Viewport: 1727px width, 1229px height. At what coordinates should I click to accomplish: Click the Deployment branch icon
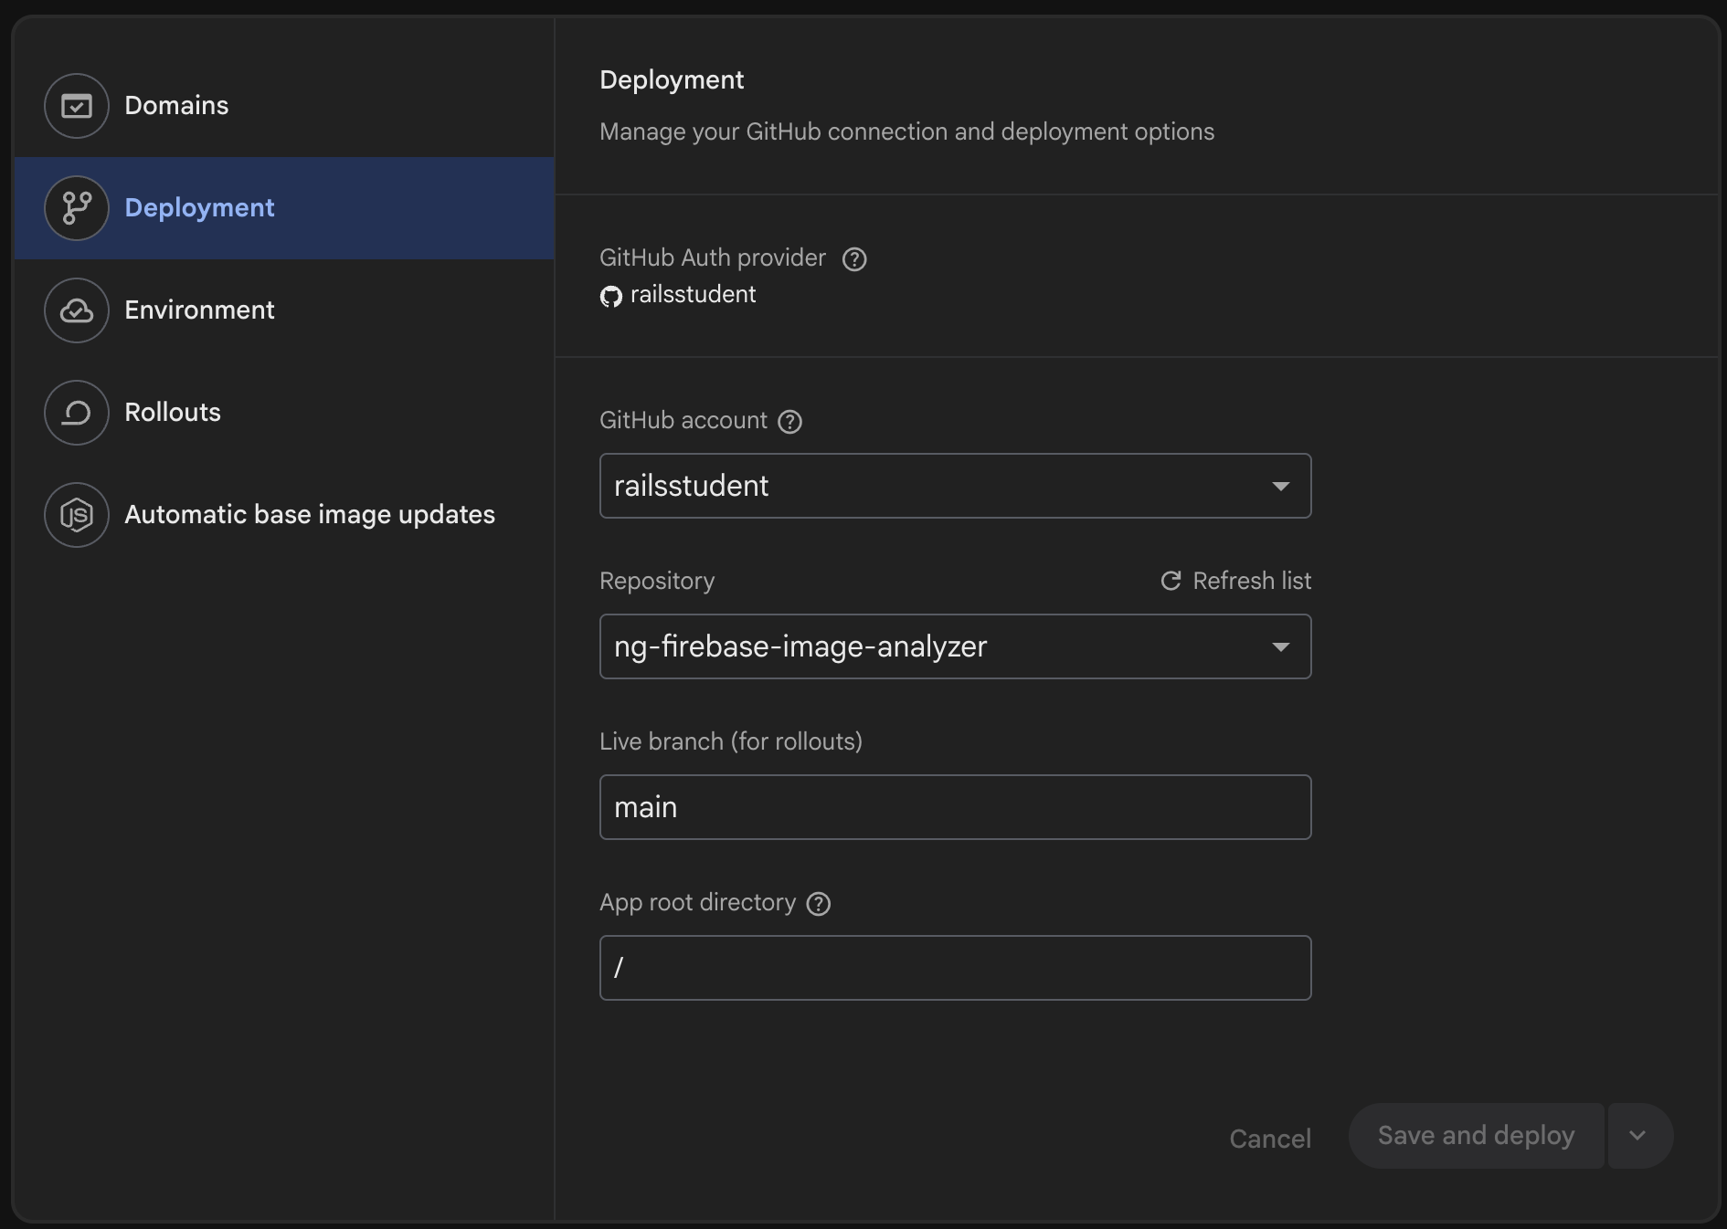click(x=77, y=208)
